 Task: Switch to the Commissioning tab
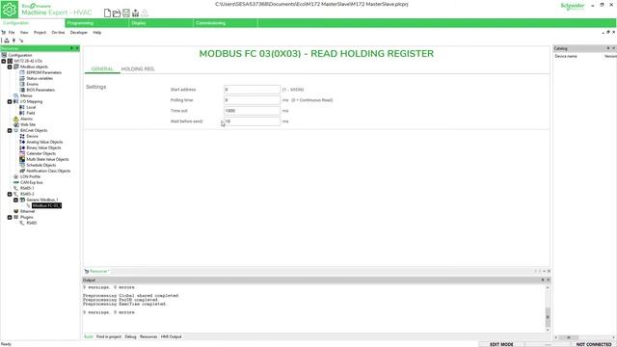(x=226, y=23)
